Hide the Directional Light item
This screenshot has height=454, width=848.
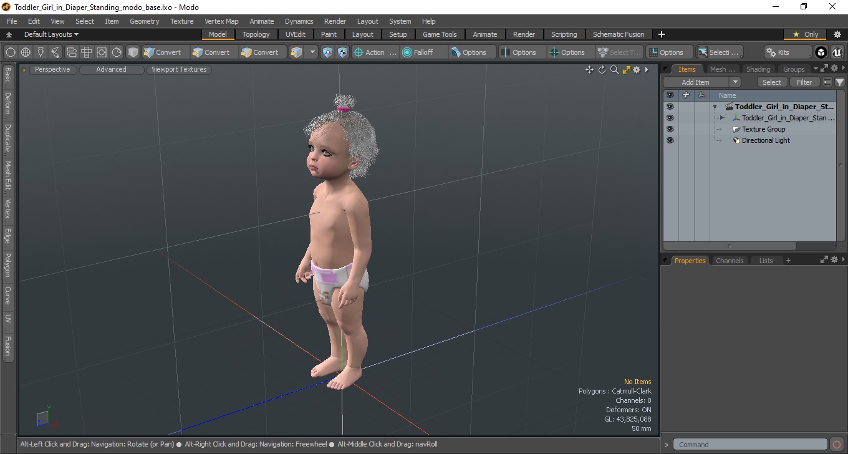click(x=670, y=140)
